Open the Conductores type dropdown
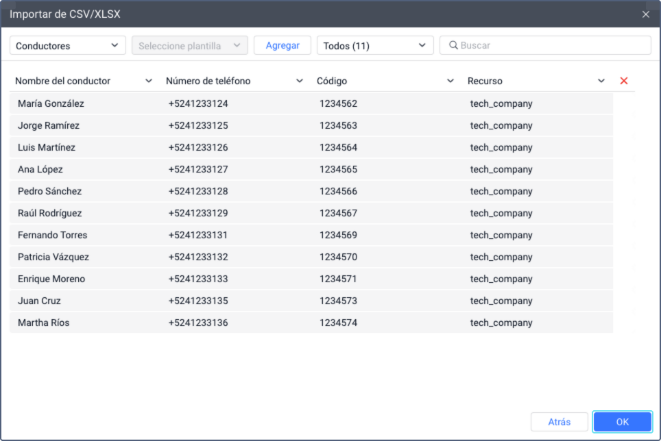The image size is (661, 441). (67, 45)
